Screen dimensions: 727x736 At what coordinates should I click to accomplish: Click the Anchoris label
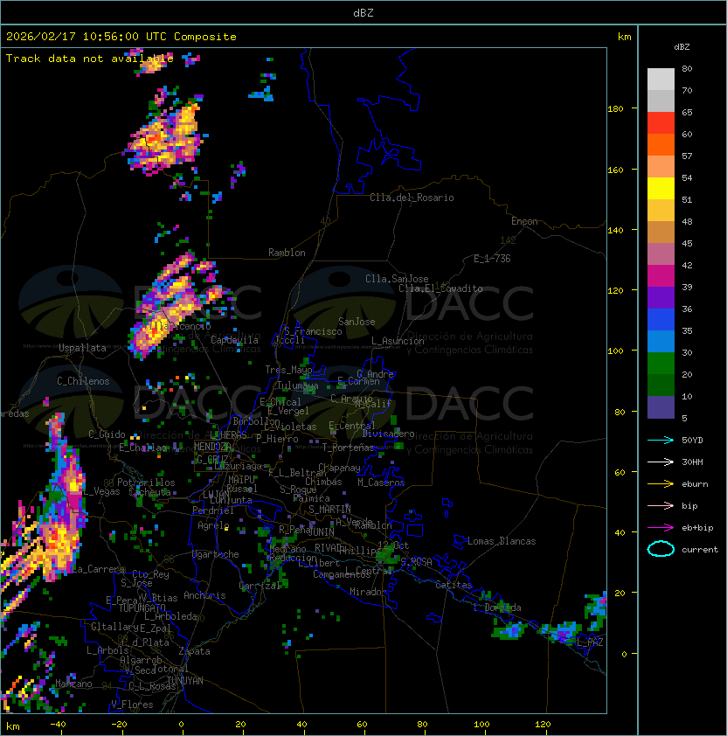(204, 595)
